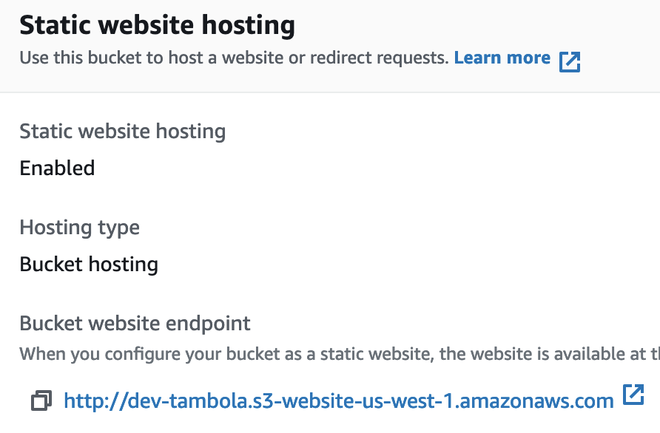660x433 pixels.
Task: Select the Bucket hosting value text
Action: tap(89, 265)
